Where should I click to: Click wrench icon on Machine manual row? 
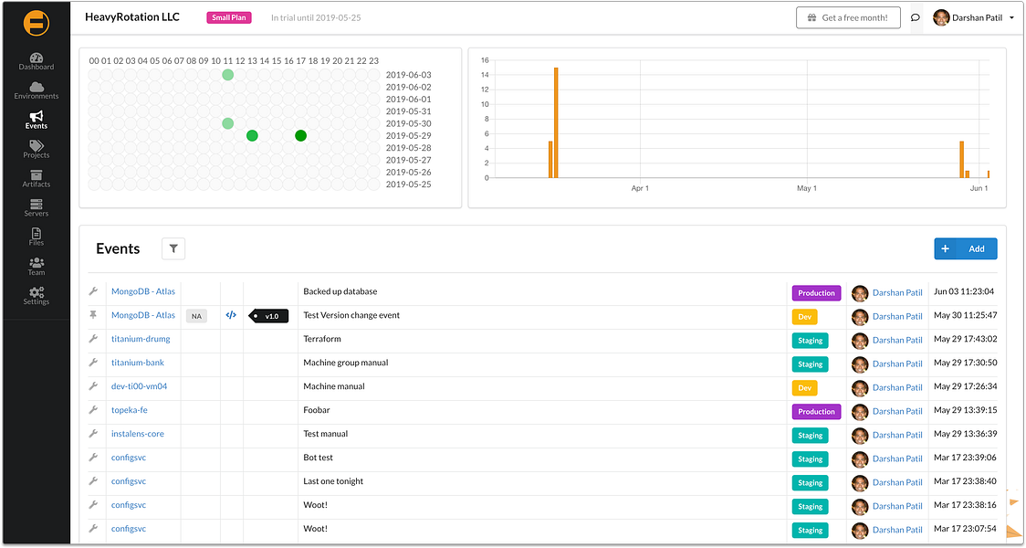[94, 386]
